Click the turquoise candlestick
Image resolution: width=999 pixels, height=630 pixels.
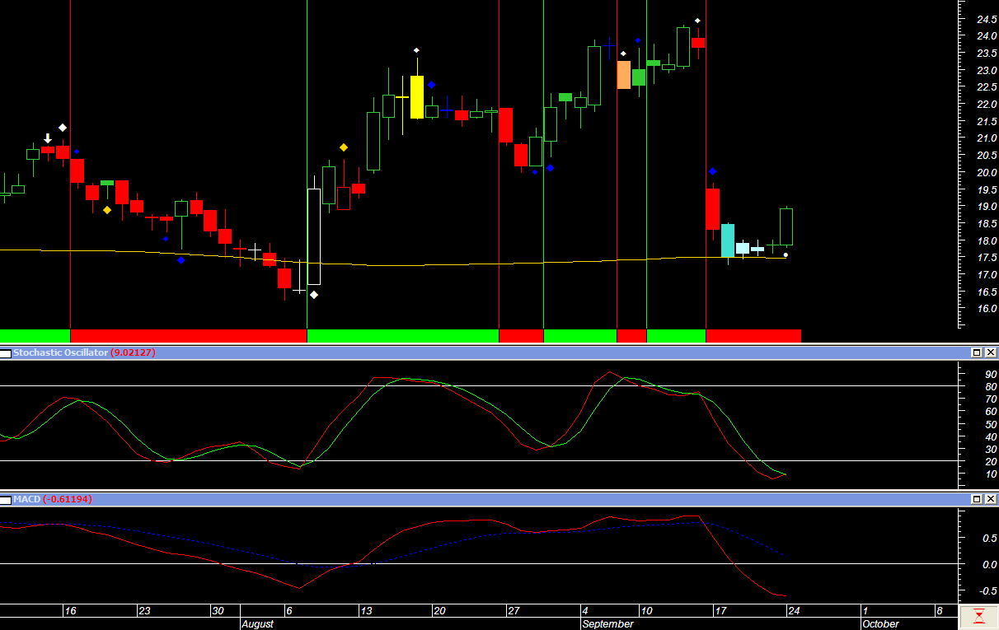coord(728,240)
